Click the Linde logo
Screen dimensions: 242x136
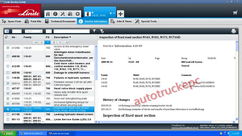(20, 11)
